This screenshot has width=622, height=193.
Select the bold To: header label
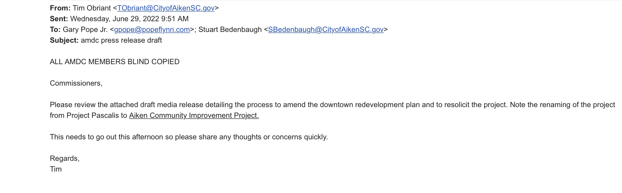click(x=55, y=30)
